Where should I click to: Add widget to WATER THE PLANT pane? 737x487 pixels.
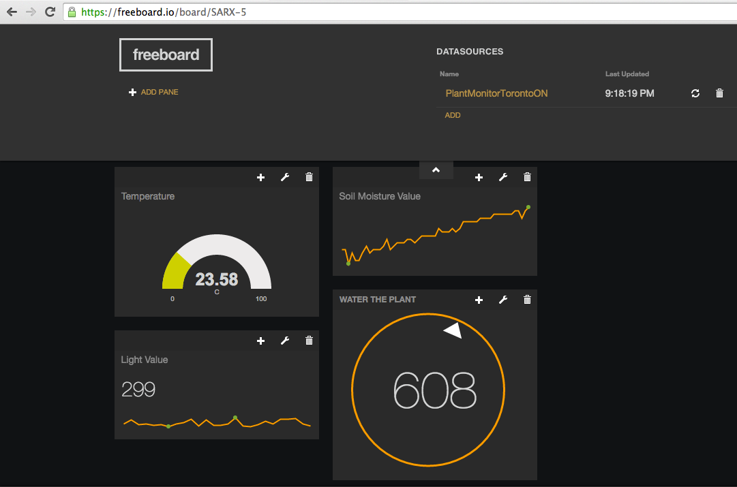tap(479, 300)
